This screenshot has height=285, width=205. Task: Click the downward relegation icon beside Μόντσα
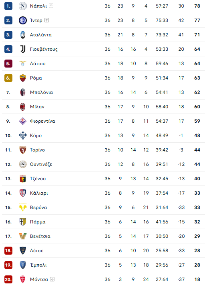pyautogui.click(x=52, y=279)
